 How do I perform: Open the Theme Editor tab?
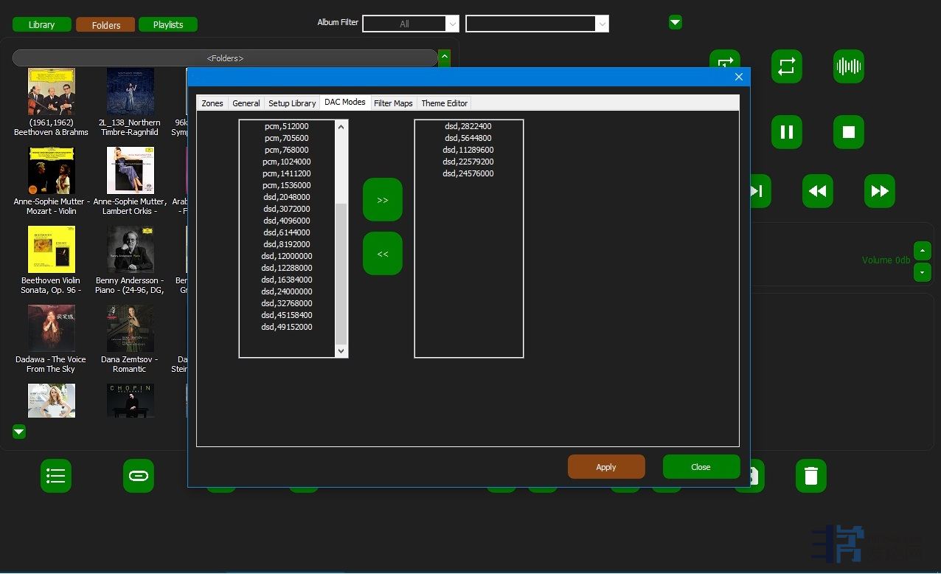444,103
